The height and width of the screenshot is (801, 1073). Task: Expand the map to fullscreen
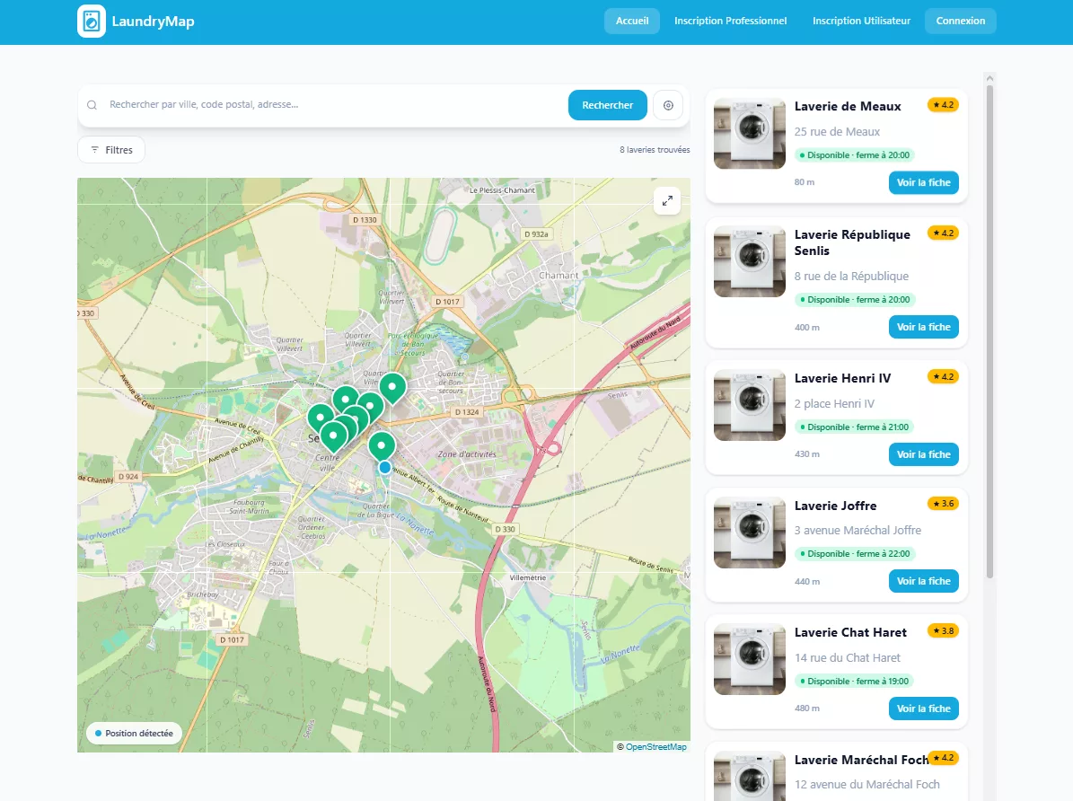pos(667,200)
